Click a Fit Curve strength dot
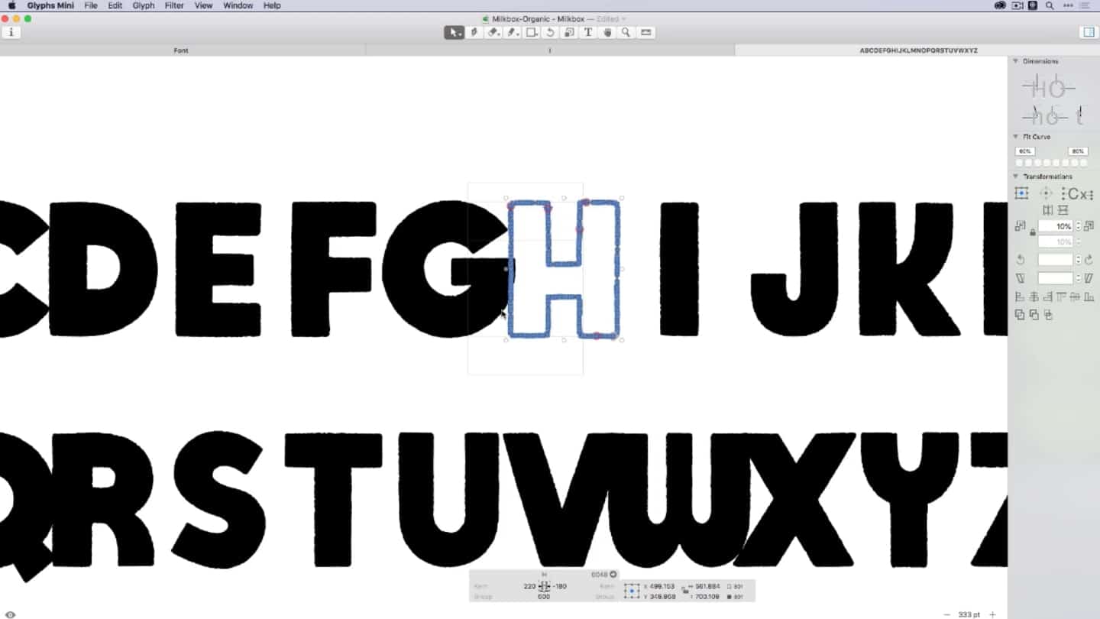 coord(1047,162)
